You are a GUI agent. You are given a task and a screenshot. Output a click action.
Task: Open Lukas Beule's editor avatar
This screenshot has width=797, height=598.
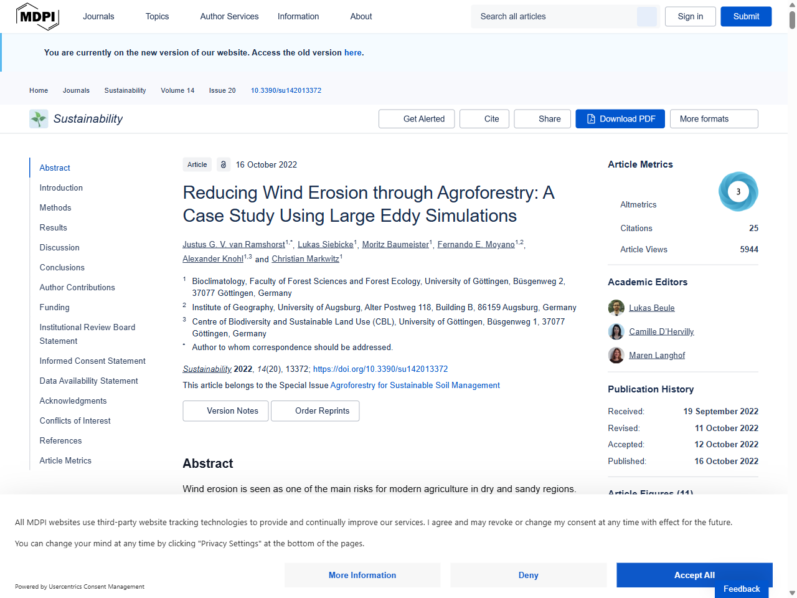[x=616, y=308]
